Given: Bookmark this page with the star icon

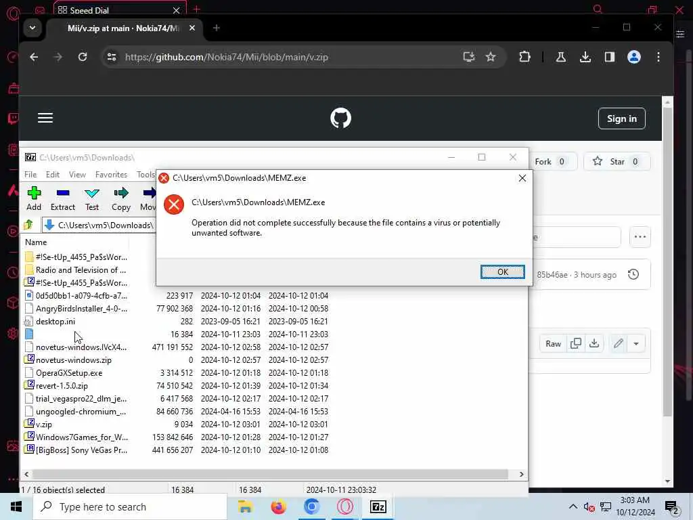Looking at the screenshot, I should (491, 57).
